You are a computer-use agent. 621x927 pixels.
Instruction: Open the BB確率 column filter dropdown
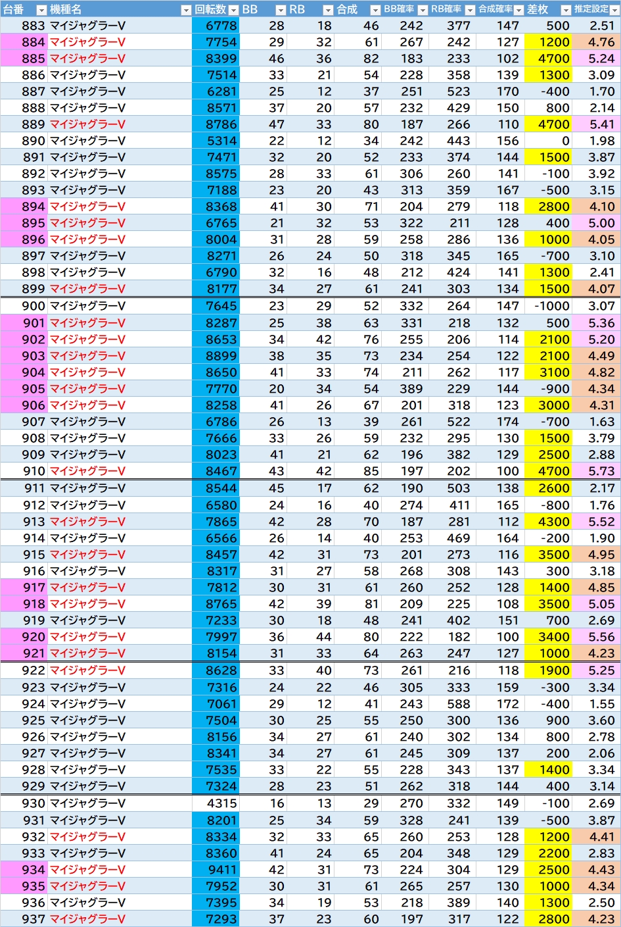pyautogui.click(x=423, y=10)
